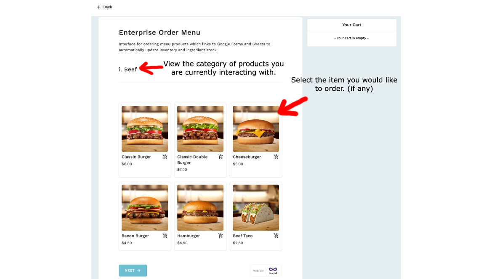Viewport: 497px width, 279px height.
Task: Click Hamburger add-to-cart icon
Action: point(221,236)
